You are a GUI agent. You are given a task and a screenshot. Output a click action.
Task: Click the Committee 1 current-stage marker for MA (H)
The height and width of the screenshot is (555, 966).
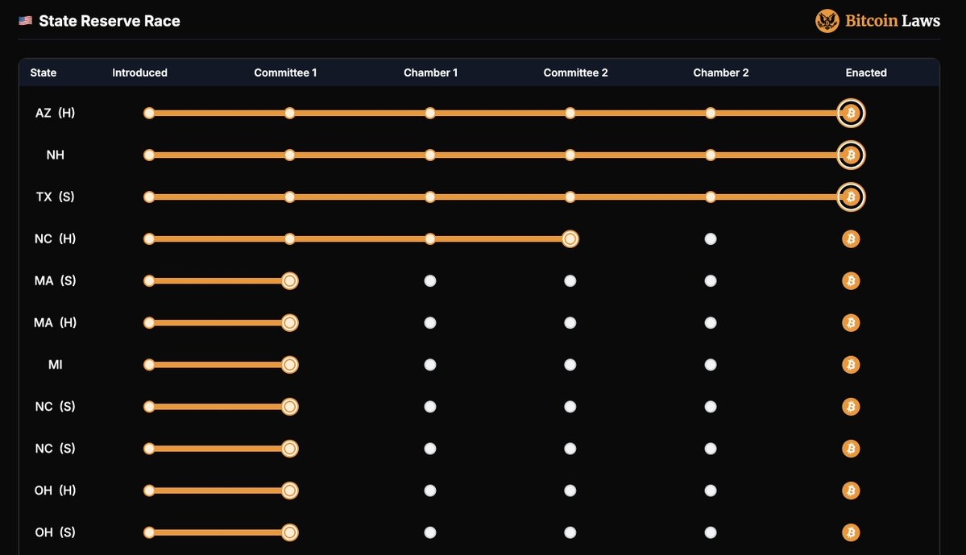pos(289,323)
